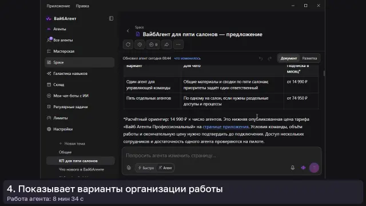Click the от 74 950 ₽ cell
Image resolution: width=366 pixels, height=206 pixels.
point(301,101)
